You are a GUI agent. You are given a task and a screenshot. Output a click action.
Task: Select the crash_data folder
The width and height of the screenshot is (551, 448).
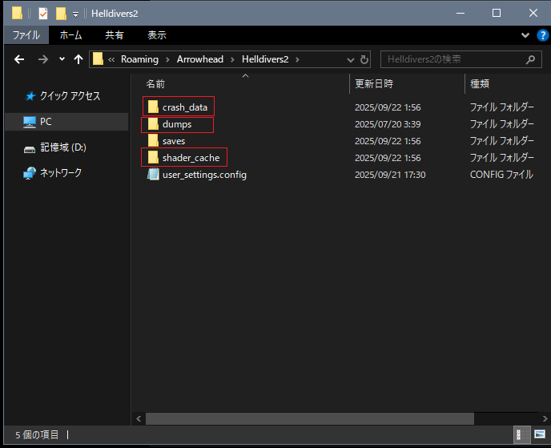click(x=185, y=107)
